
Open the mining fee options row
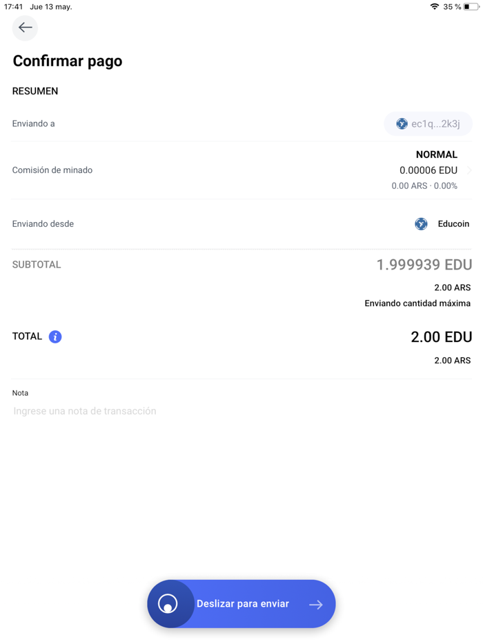pos(241,170)
